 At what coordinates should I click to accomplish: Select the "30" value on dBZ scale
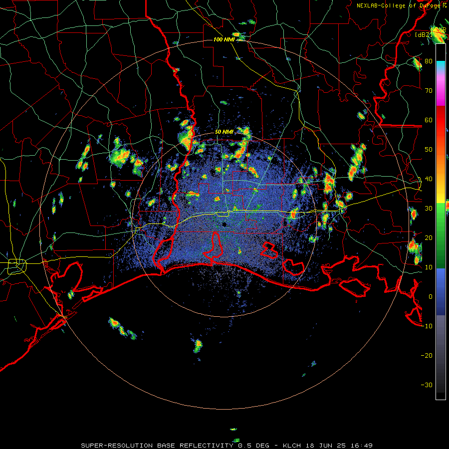pos(429,208)
